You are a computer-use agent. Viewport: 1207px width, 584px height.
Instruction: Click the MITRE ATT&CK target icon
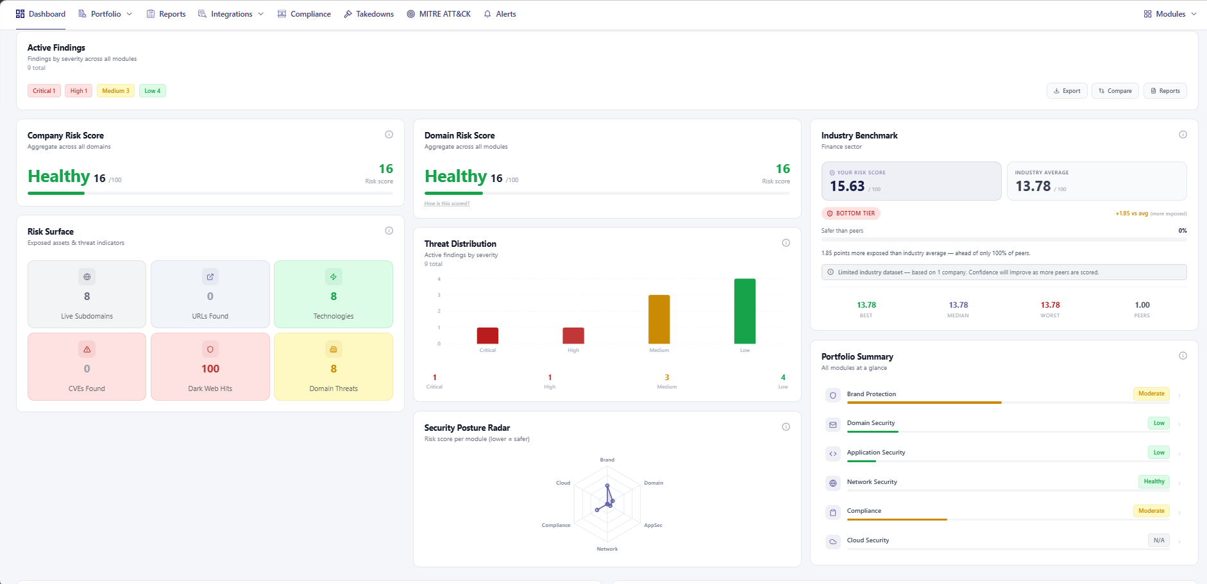coord(410,14)
